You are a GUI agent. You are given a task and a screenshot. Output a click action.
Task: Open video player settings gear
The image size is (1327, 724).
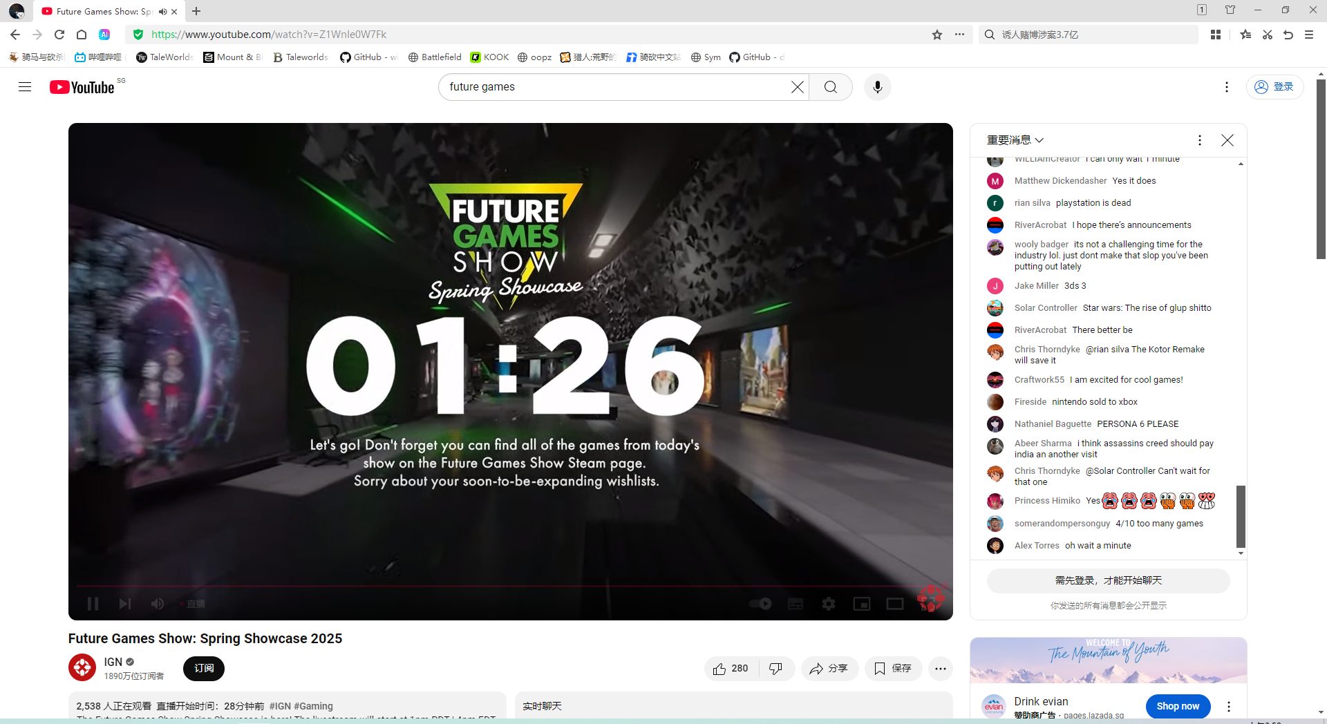point(829,604)
